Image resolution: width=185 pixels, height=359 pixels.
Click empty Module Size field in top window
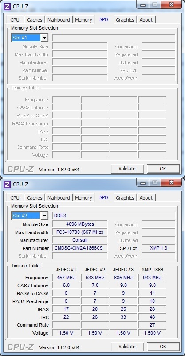[80, 46]
